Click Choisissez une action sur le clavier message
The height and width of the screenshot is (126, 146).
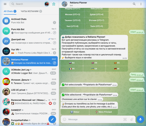click(x=82, y=99)
